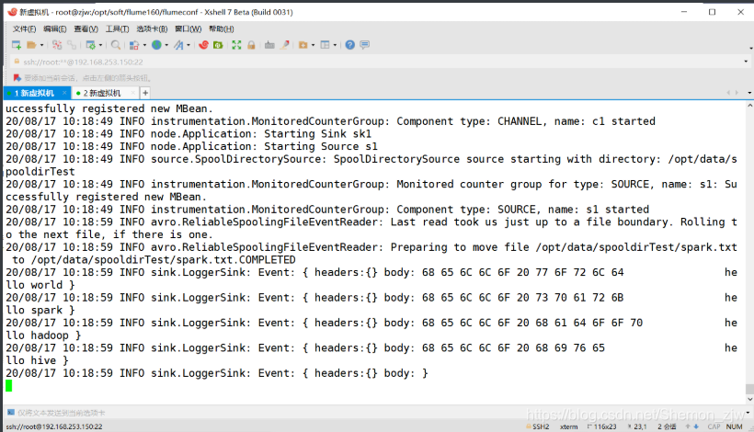The height and width of the screenshot is (432, 754).
Task: Click 2 会话 sessions in status bar
Action: pos(667,426)
